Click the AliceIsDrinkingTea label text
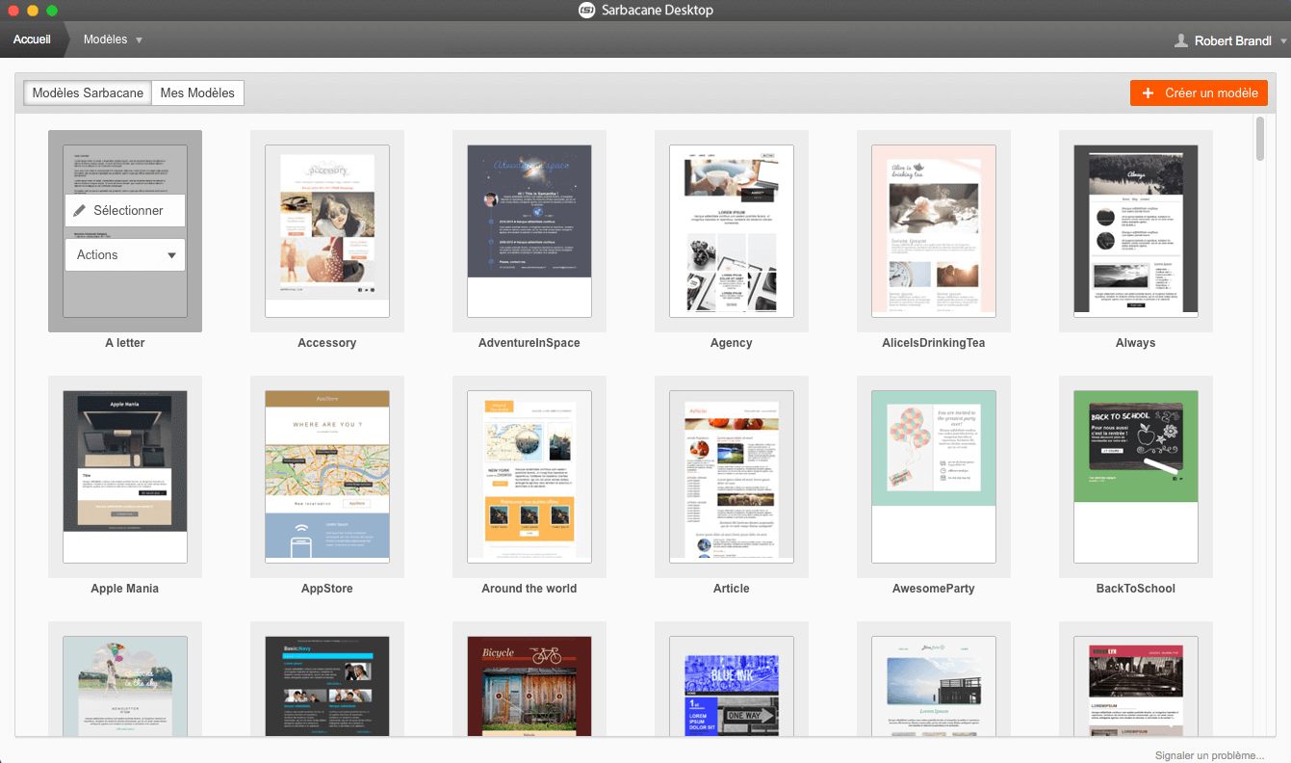This screenshot has height=763, width=1291. tap(934, 343)
